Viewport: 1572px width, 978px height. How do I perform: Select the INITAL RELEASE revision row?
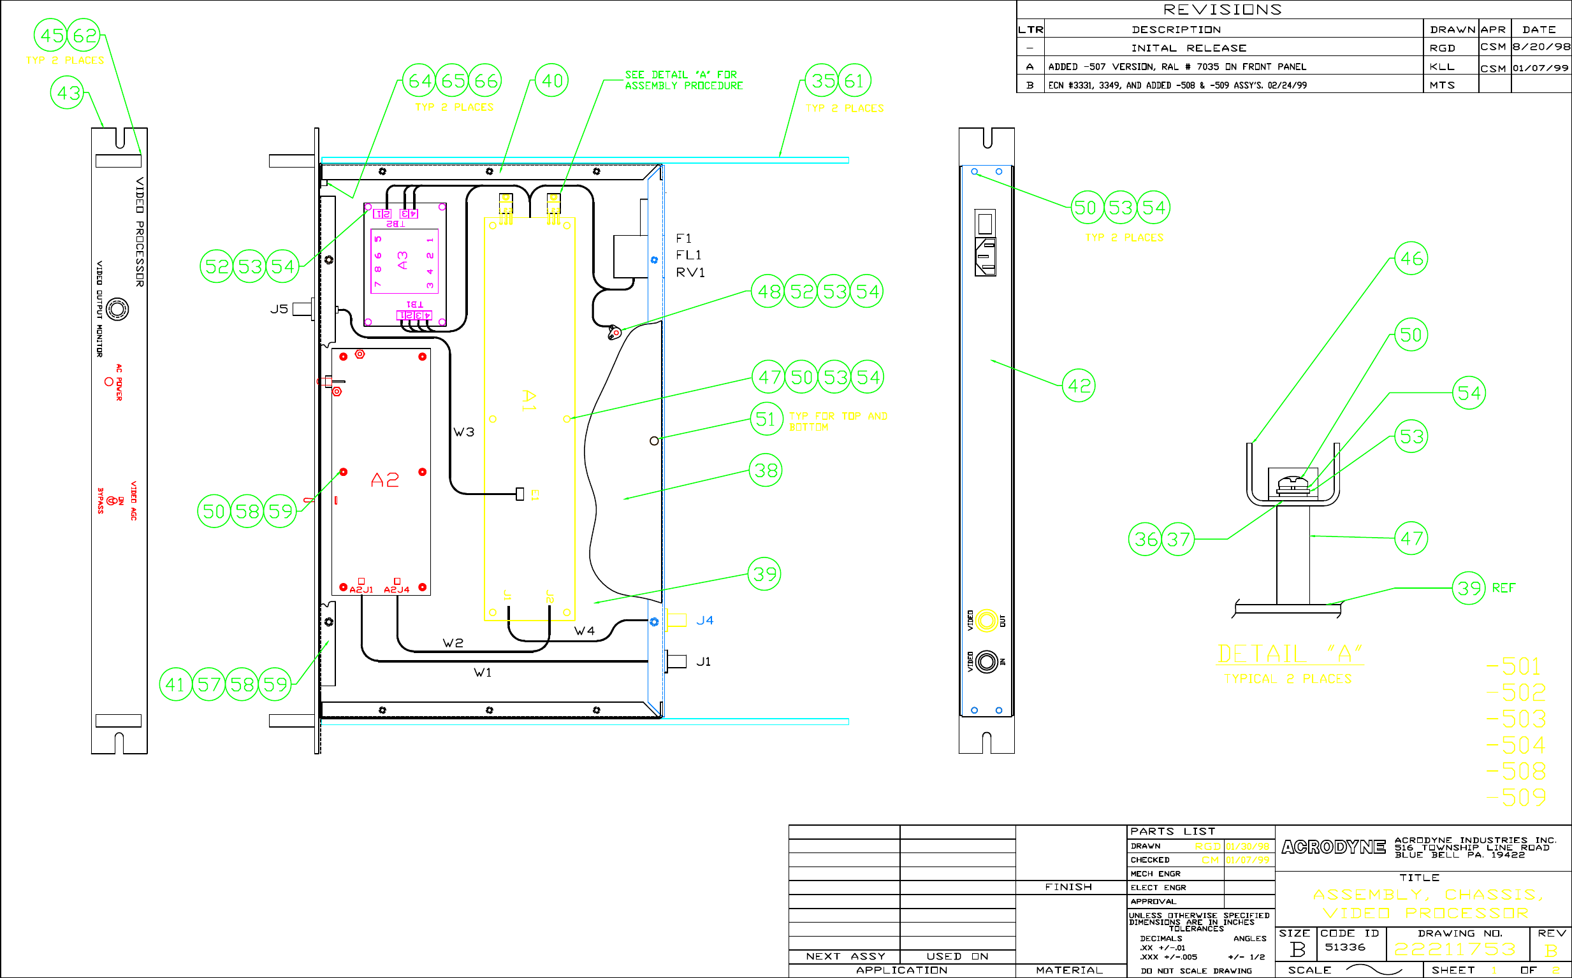click(1188, 48)
